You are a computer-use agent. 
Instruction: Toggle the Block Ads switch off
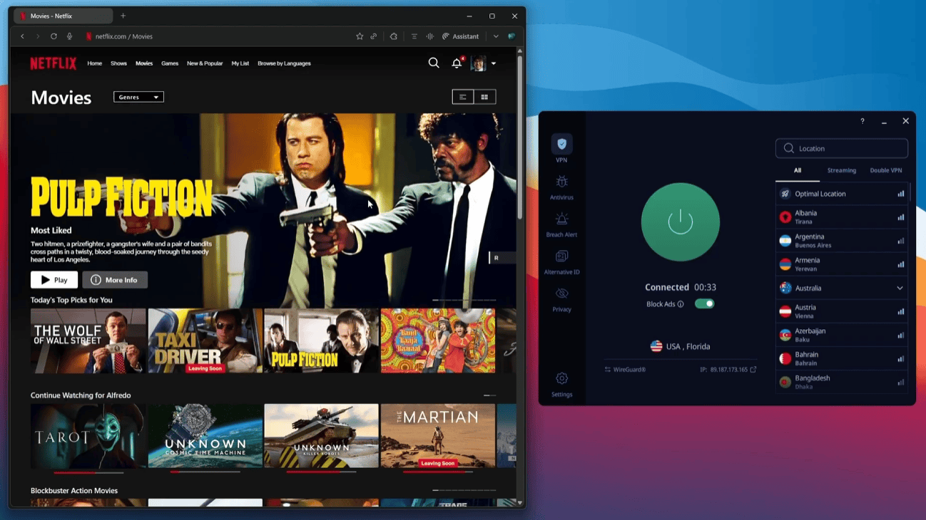coord(704,304)
